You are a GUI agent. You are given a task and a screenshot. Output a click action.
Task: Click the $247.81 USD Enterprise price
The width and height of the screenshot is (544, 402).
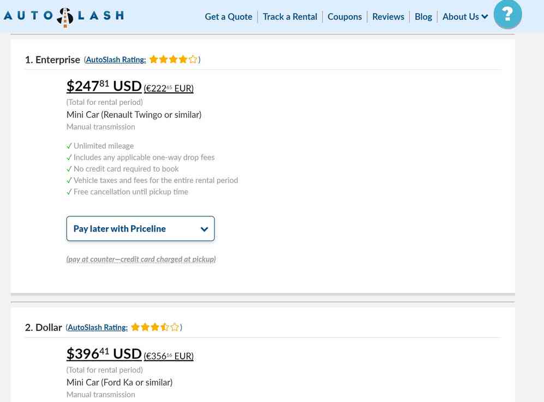point(104,86)
